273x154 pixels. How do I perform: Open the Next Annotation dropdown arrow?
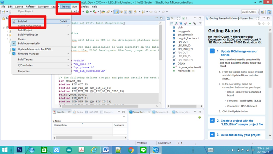coord(139,12)
